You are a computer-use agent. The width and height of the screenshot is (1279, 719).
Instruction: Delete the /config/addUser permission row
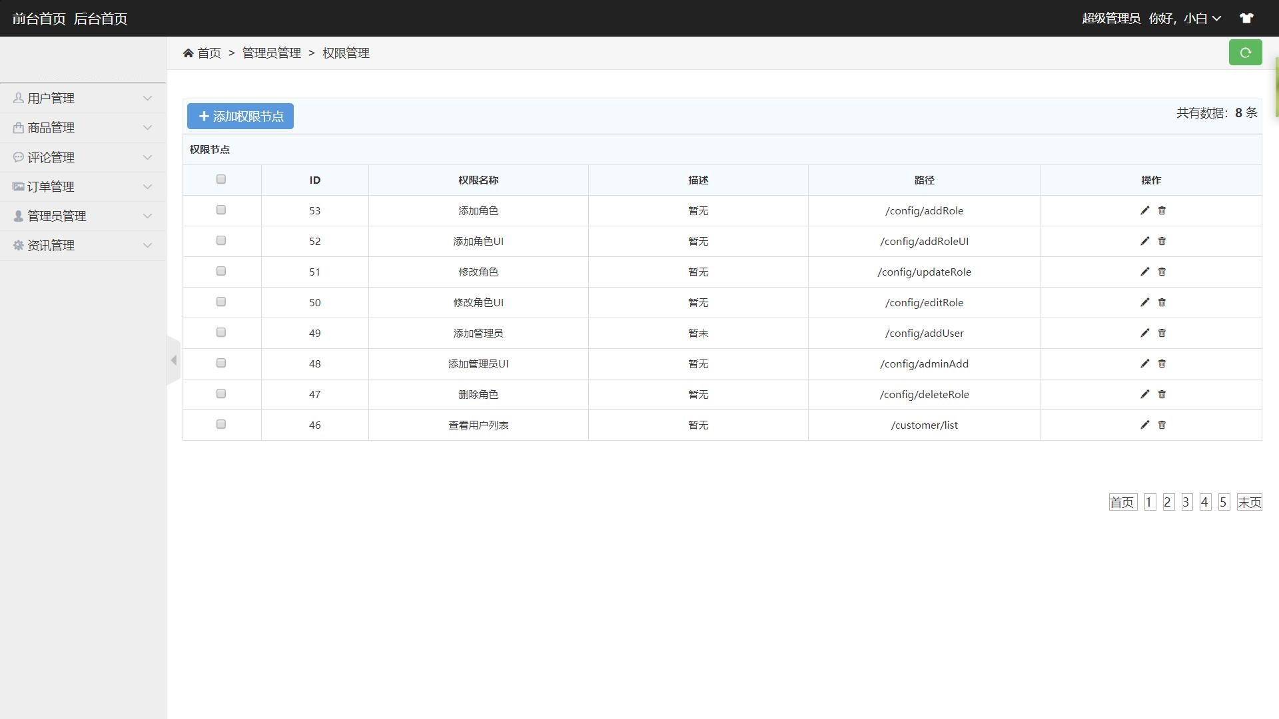(x=1162, y=333)
